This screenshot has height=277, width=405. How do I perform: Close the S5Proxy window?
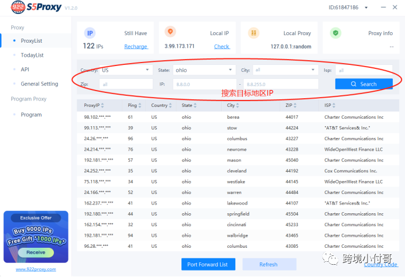395,7
